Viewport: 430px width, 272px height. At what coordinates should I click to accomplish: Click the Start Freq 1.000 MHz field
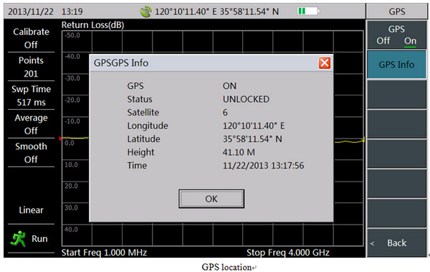104,252
